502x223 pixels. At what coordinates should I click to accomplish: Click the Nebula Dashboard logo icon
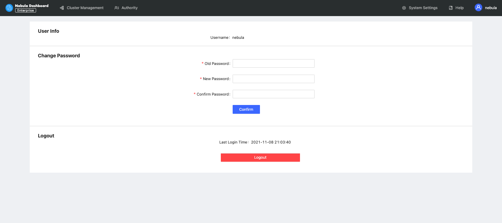coord(9,8)
